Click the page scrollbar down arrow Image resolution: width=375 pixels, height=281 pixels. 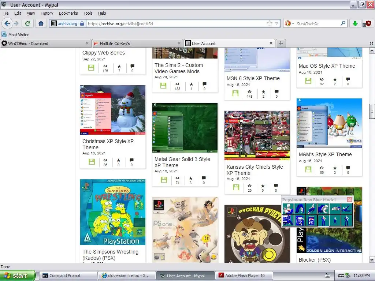[x=372, y=259]
